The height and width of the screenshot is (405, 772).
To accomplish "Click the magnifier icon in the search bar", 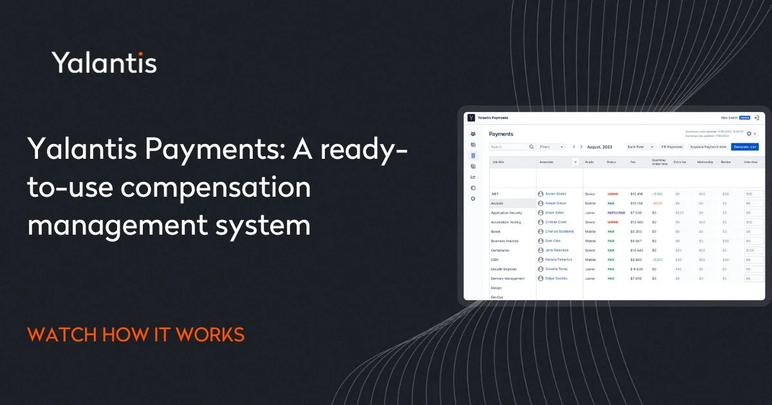I will [x=531, y=147].
